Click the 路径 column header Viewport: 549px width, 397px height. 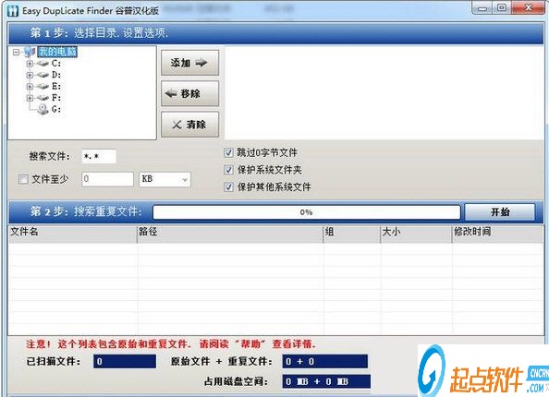click(x=230, y=234)
